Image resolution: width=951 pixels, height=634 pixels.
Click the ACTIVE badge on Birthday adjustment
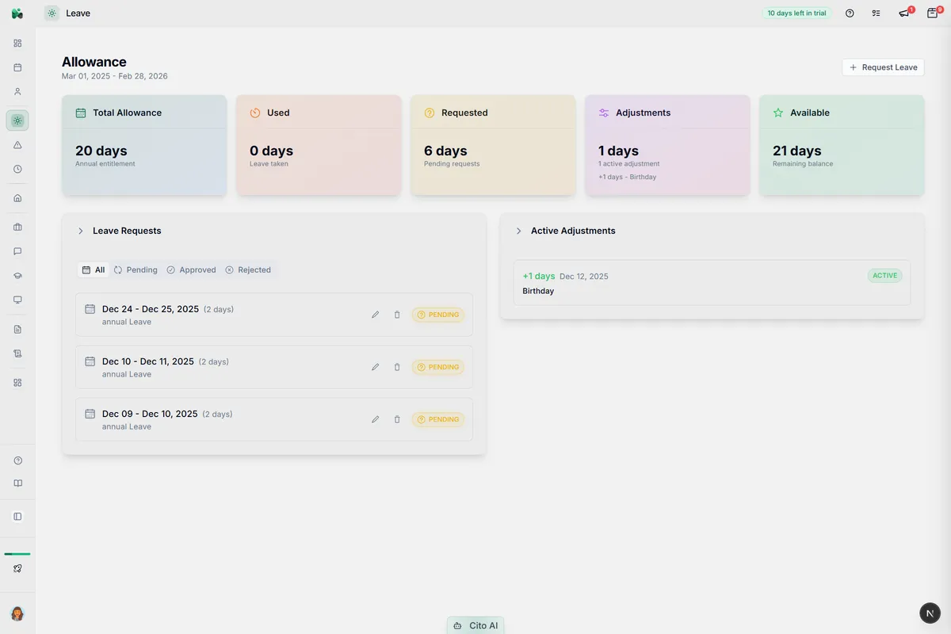[884, 276]
